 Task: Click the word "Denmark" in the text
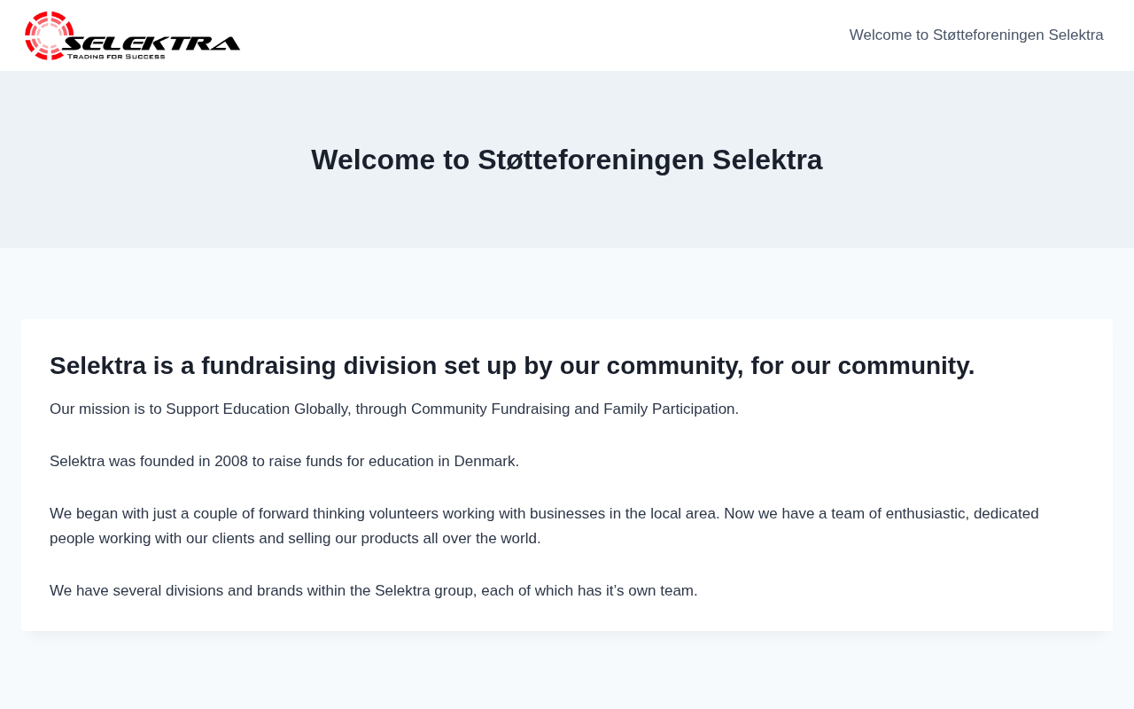[485, 462]
